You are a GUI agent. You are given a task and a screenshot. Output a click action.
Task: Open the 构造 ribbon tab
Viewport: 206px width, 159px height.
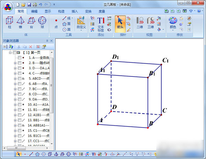[x=61, y=11]
